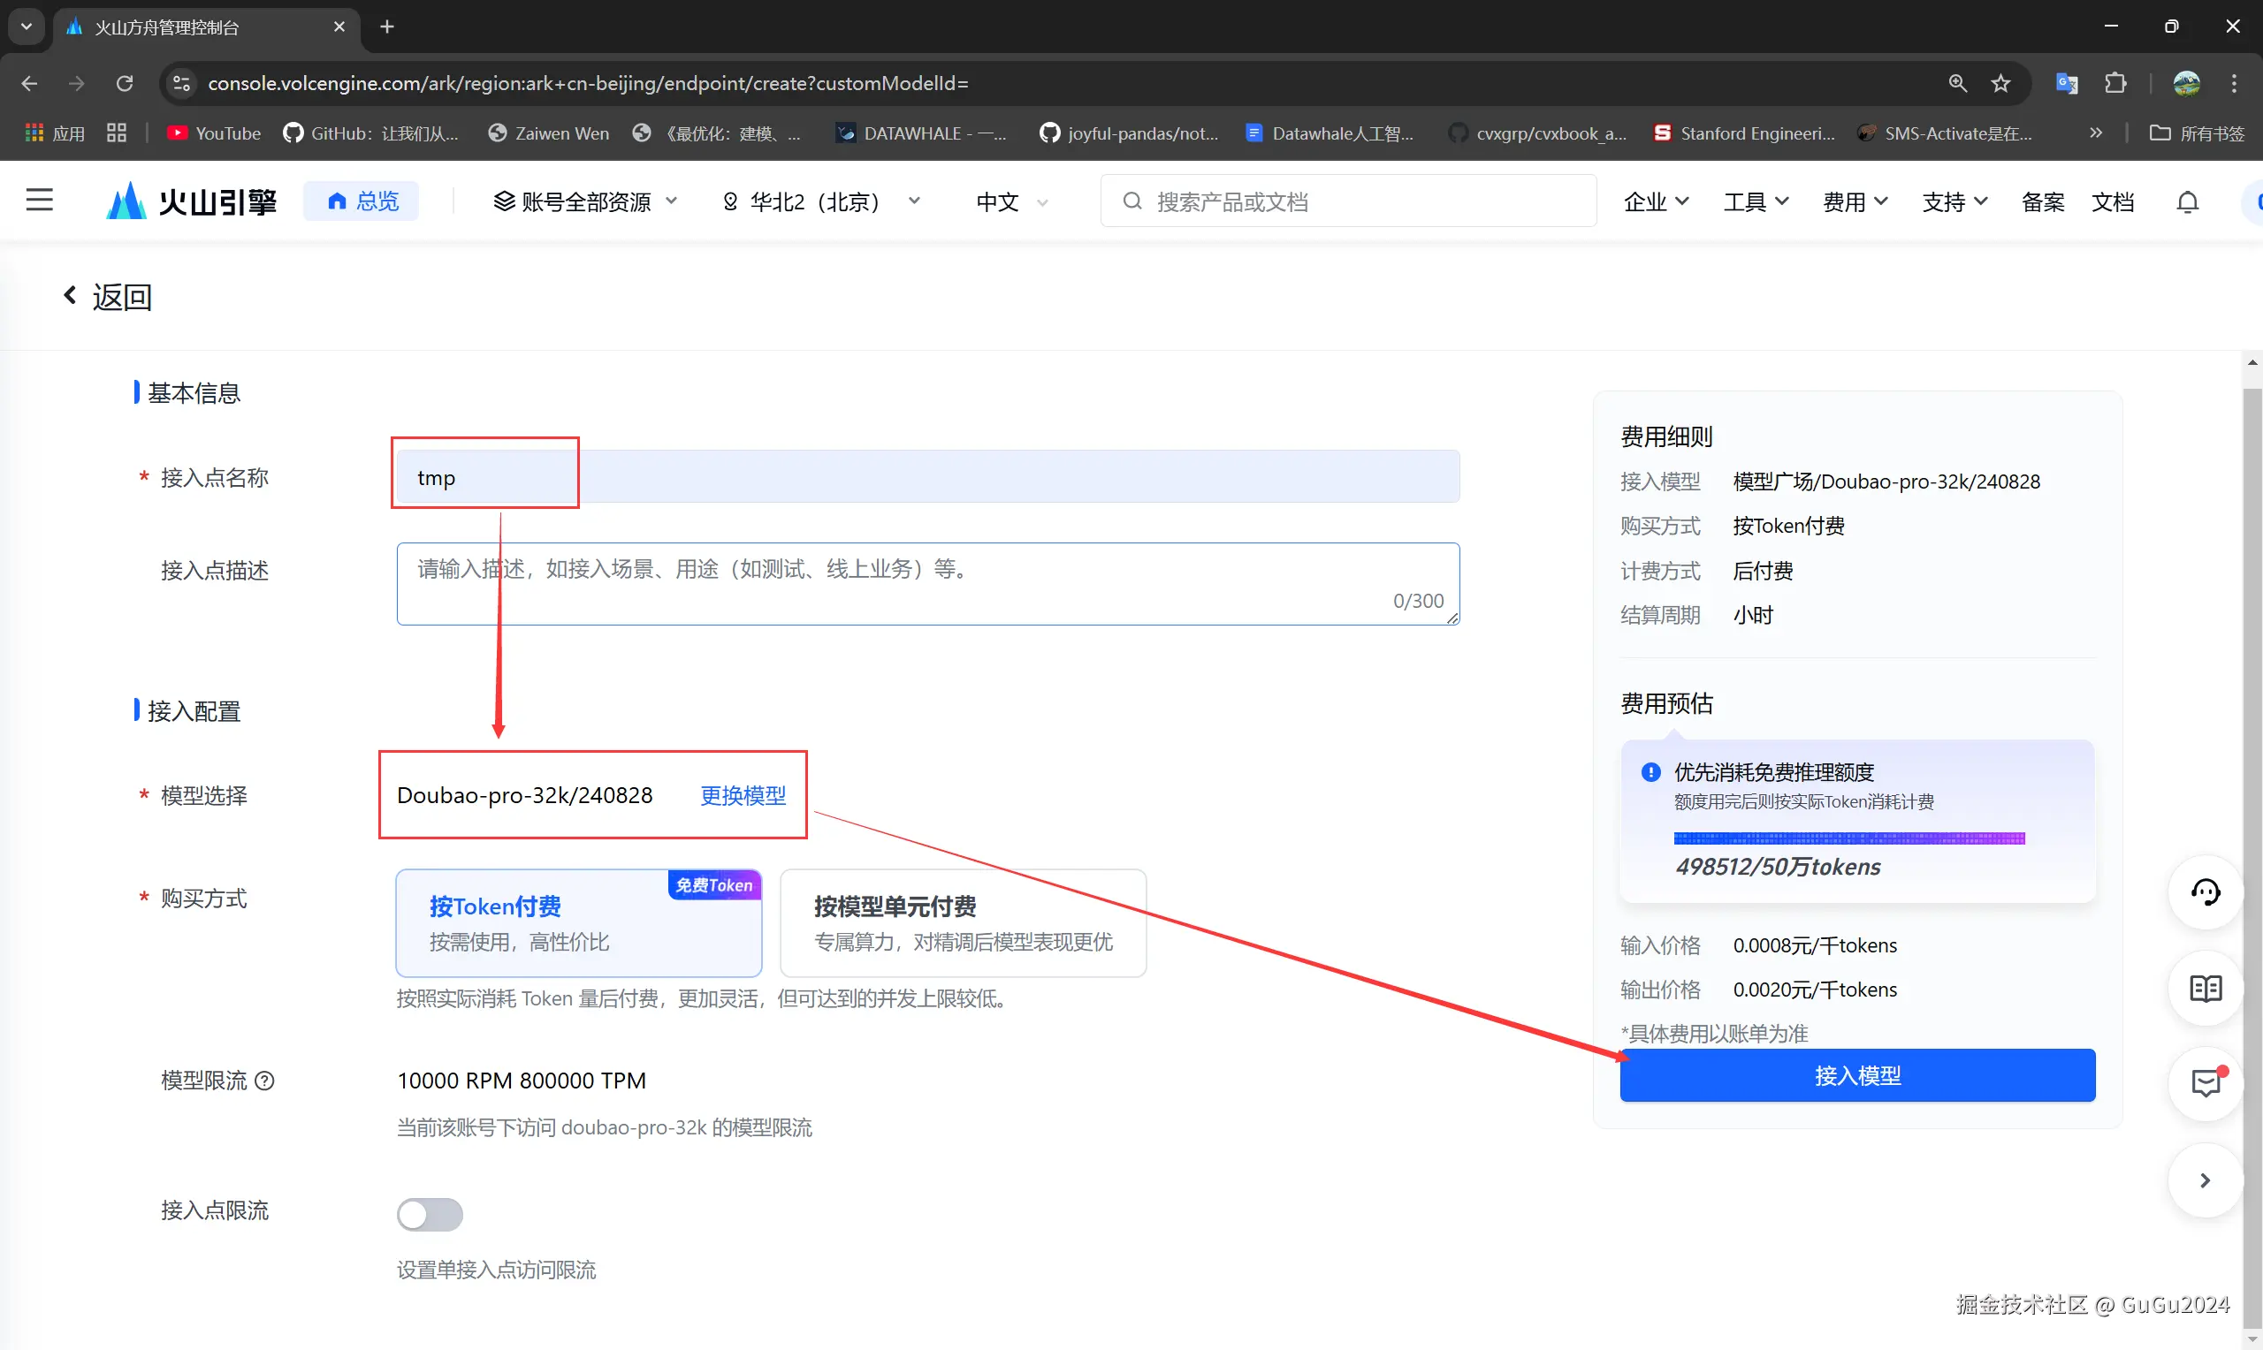Enable the 接入点限流 toggle
Screen dimensions: 2263x1350
click(431, 1215)
